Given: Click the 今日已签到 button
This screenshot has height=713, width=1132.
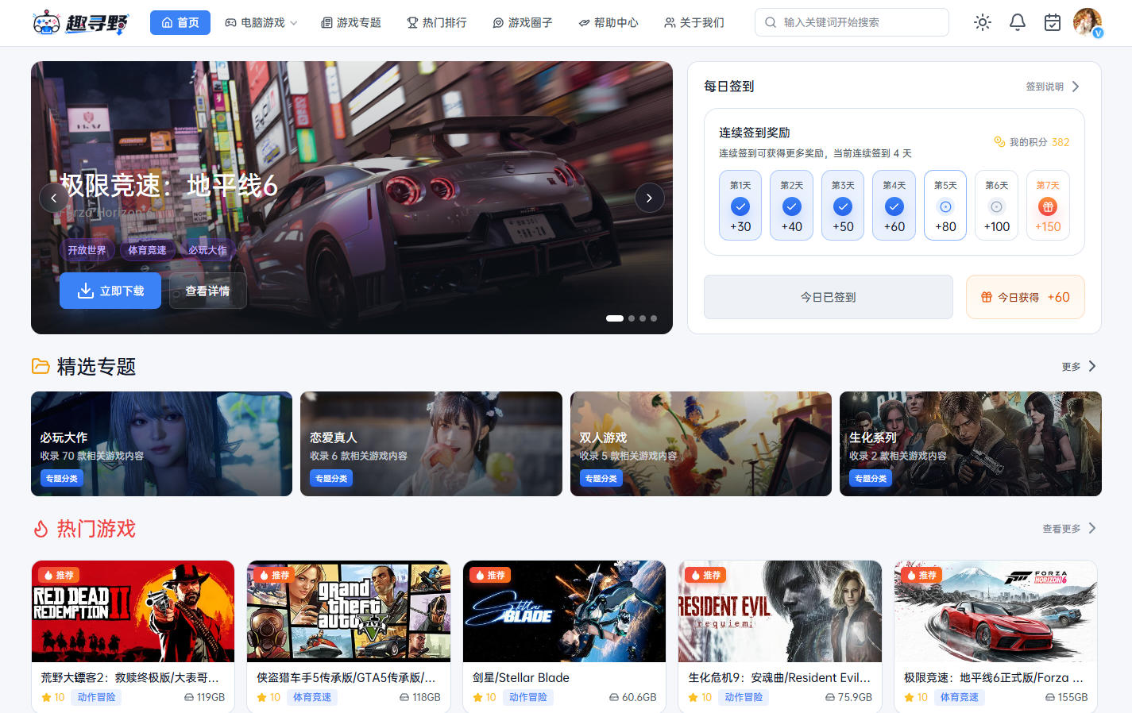Looking at the screenshot, I should click(829, 297).
